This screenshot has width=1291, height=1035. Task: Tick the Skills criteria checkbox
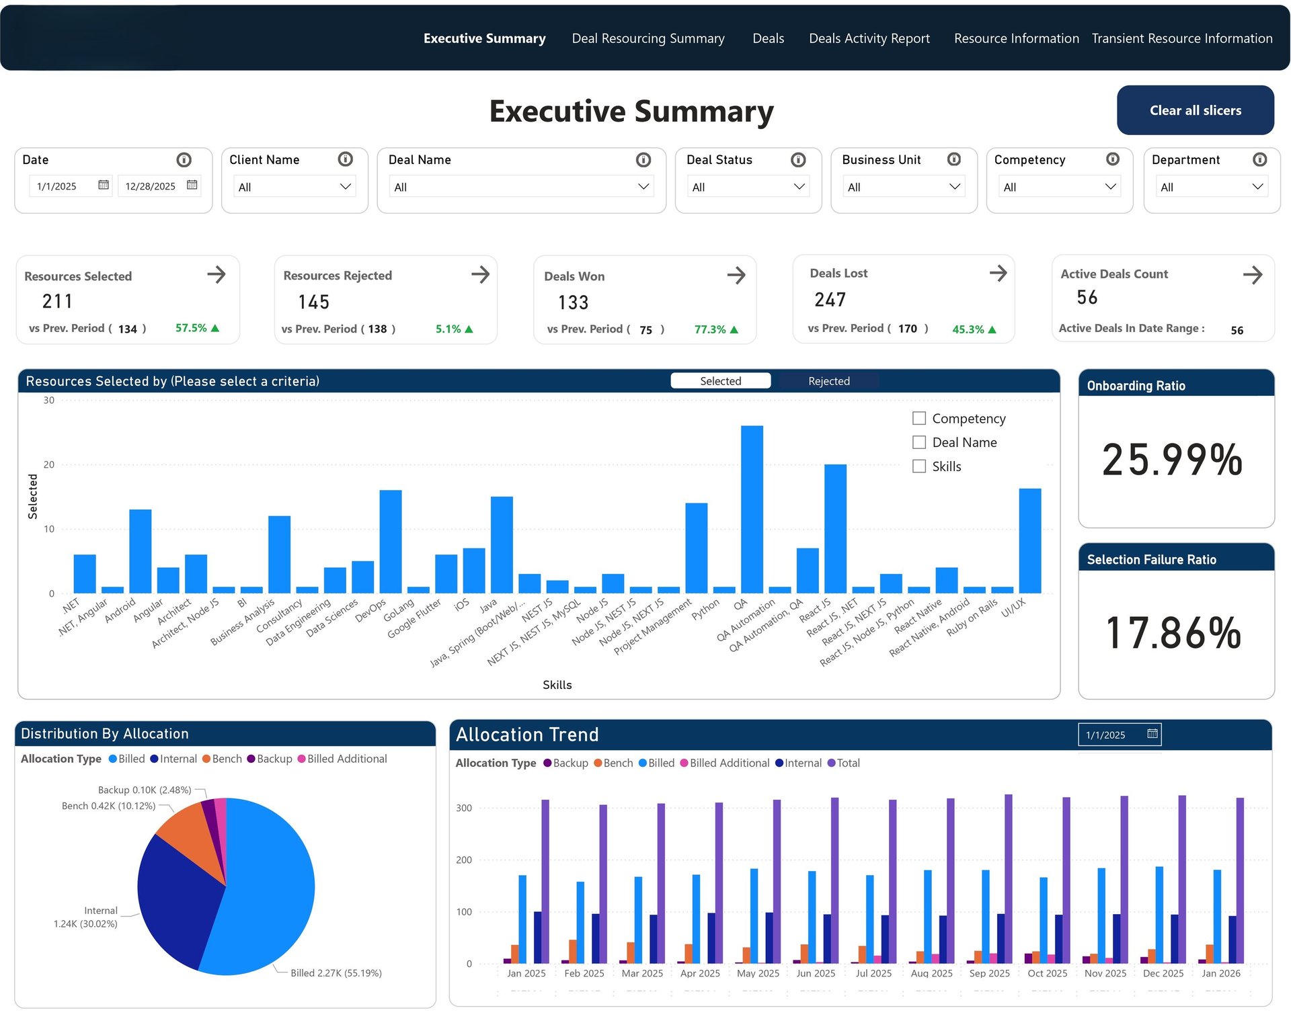tap(918, 466)
